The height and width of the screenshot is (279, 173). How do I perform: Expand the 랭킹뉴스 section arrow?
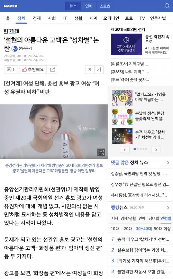168,208
